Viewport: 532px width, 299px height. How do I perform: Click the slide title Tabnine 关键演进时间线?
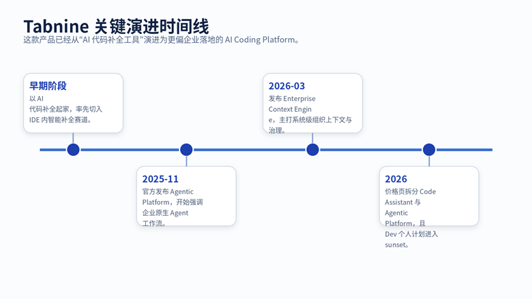click(x=116, y=26)
